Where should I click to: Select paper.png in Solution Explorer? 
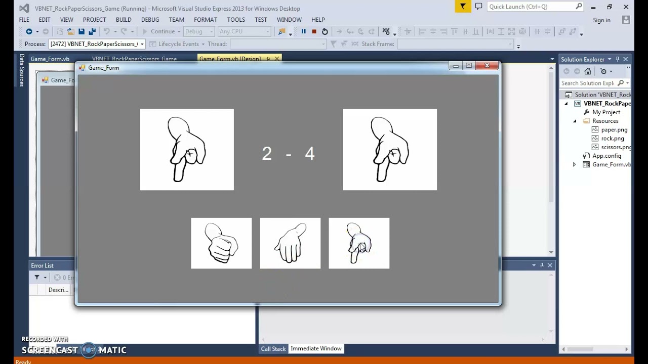coord(614,130)
